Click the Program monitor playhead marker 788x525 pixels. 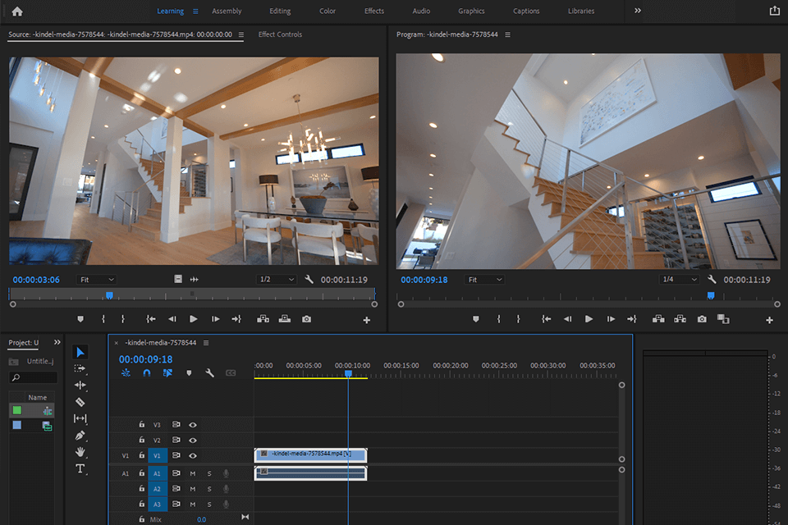tap(711, 295)
